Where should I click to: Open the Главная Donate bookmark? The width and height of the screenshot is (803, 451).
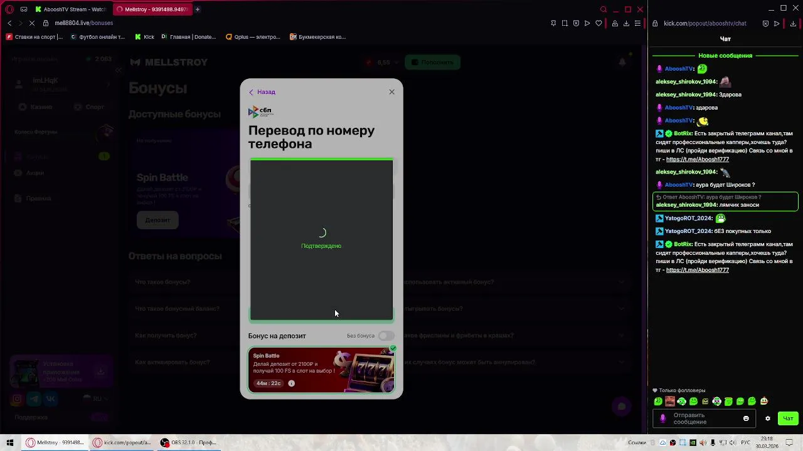pos(189,37)
